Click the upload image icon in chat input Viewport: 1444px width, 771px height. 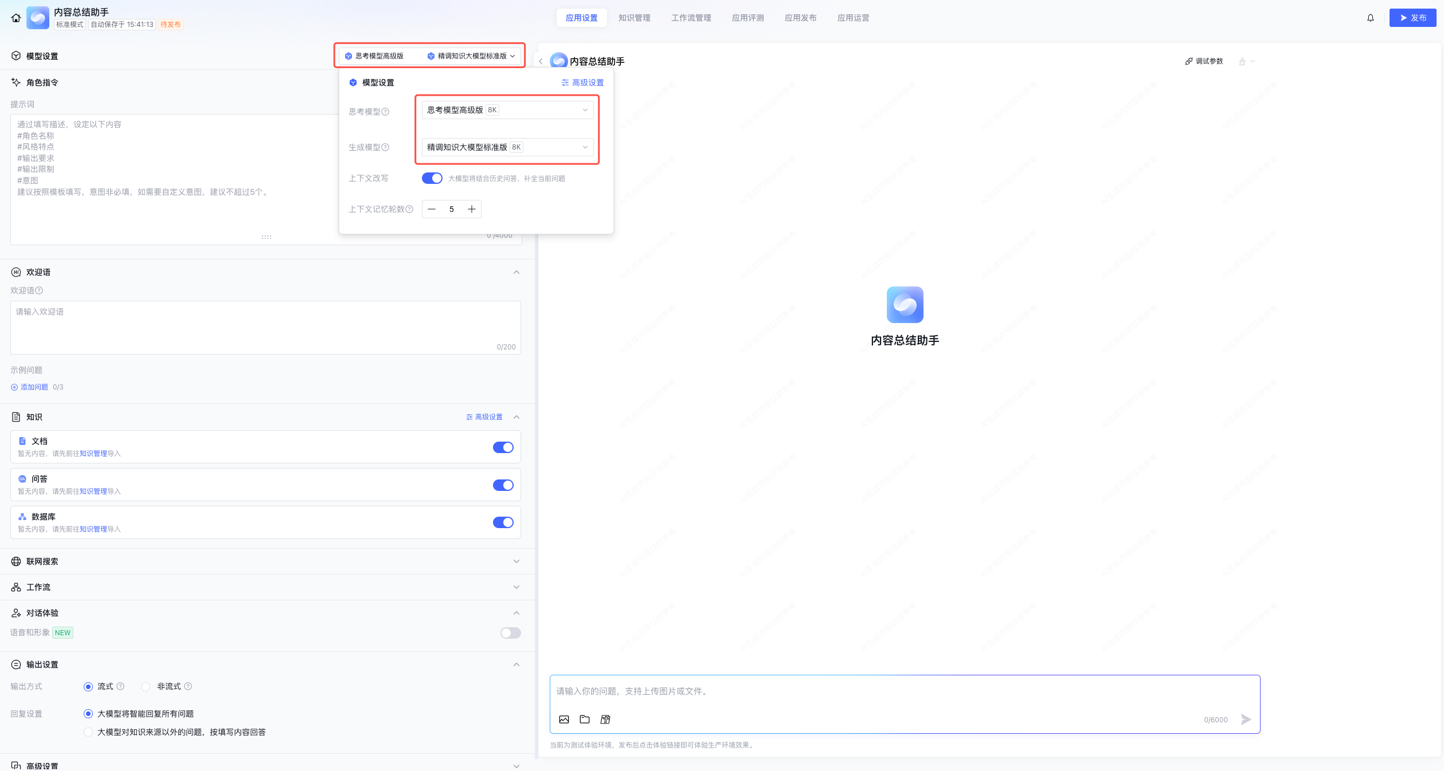point(564,719)
